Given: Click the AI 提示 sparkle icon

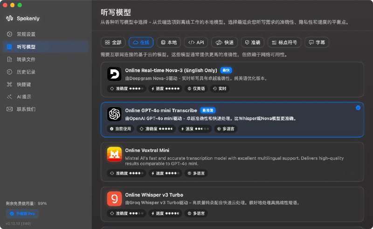Looking at the screenshot, I should coord(9,97).
